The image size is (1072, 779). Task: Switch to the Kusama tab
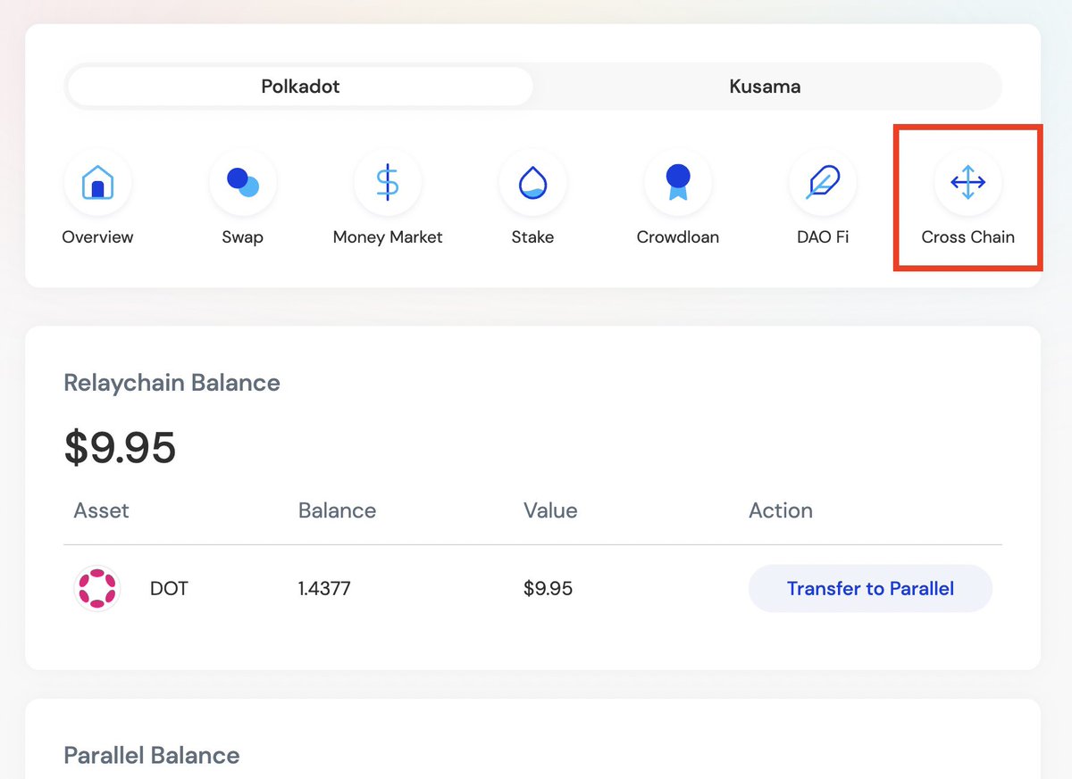[x=765, y=87]
